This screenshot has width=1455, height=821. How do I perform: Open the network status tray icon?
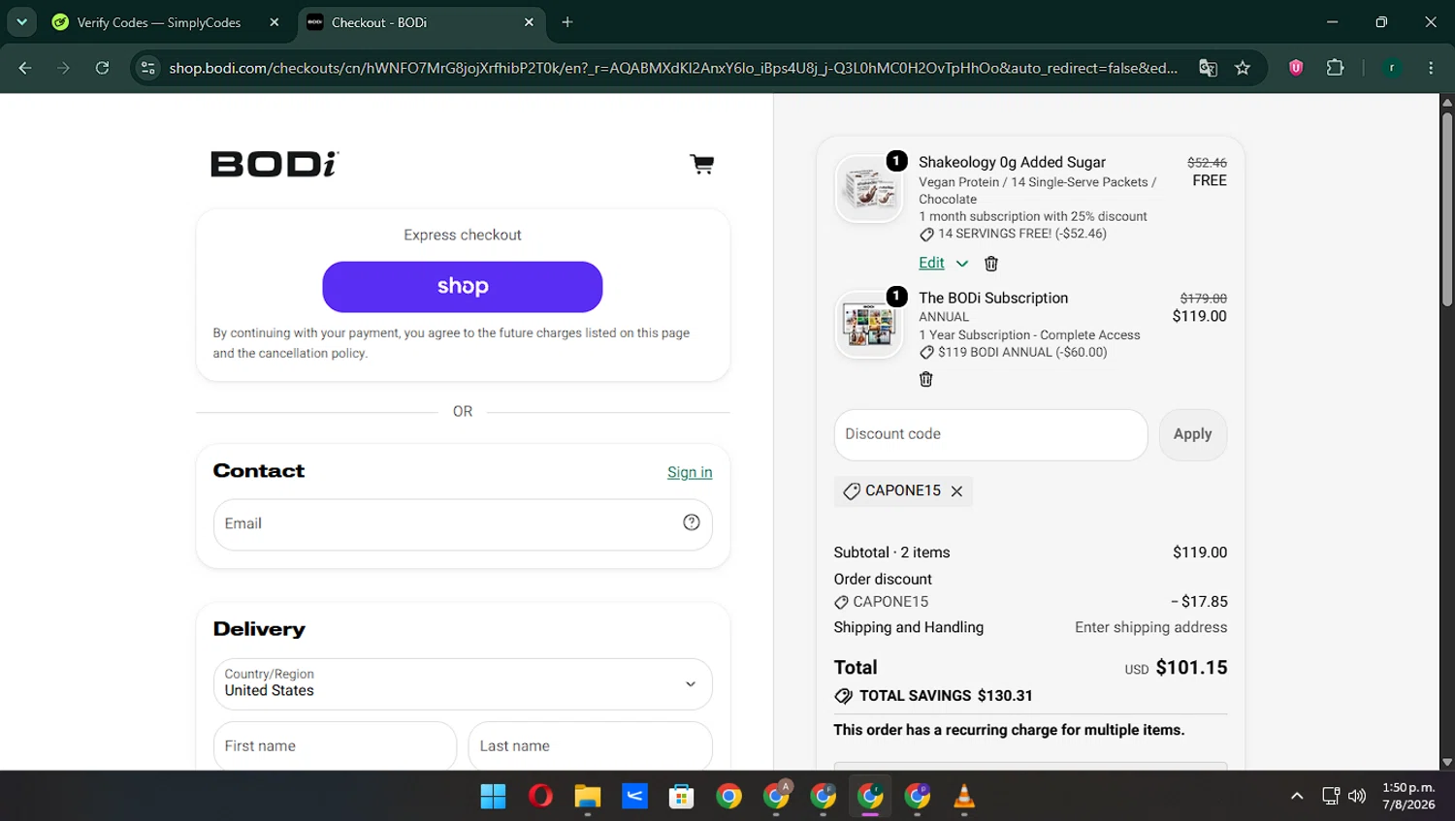point(1331,797)
